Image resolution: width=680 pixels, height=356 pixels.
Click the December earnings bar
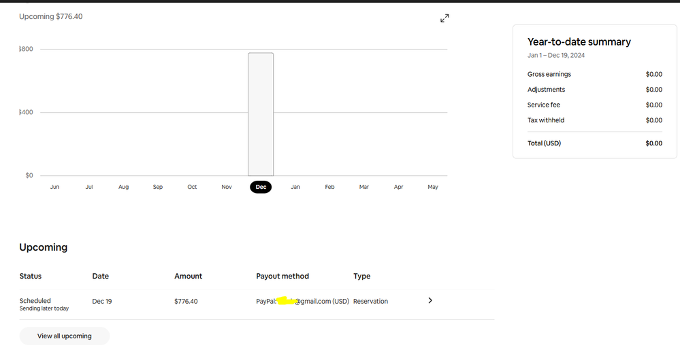pyautogui.click(x=261, y=114)
